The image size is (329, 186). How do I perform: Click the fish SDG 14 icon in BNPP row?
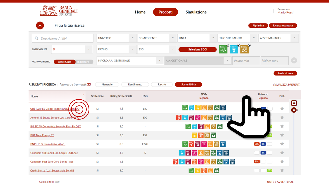click(x=223, y=144)
